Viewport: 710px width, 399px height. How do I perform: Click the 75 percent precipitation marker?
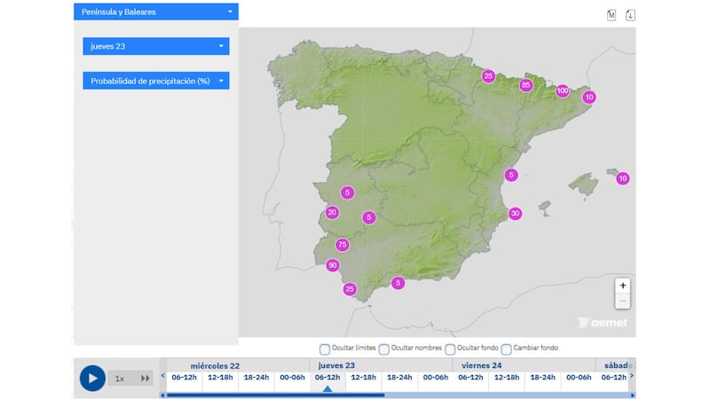343,245
